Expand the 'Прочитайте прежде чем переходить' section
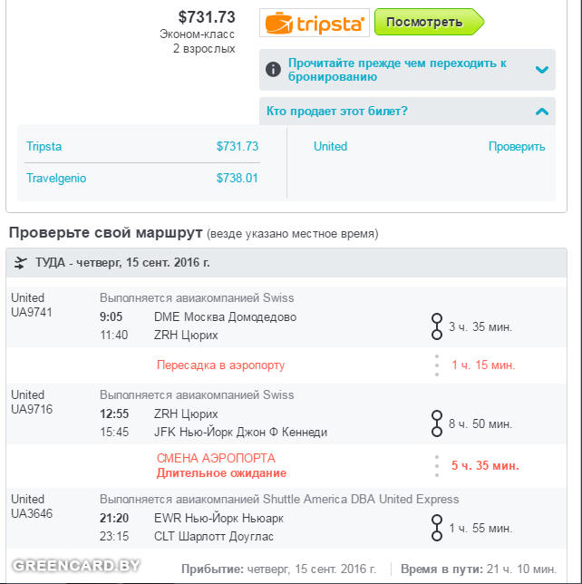This screenshot has height=584, width=582. click(x=542, y=70)
